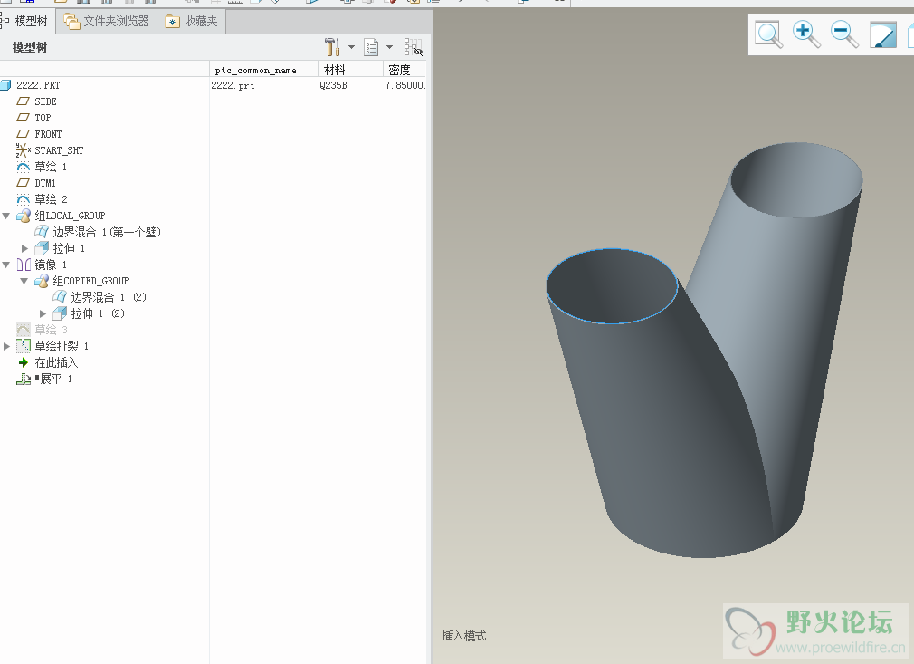The image size is (914, 664).
Task: Select the 2222.PRT root node
Action: click(x=38, y=85)
